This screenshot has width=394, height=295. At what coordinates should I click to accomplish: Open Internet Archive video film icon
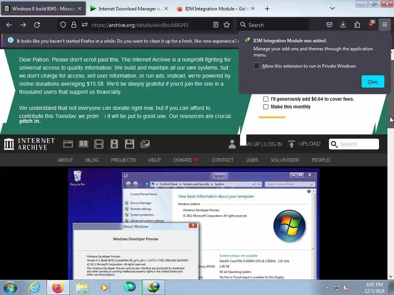coord(99,144)
